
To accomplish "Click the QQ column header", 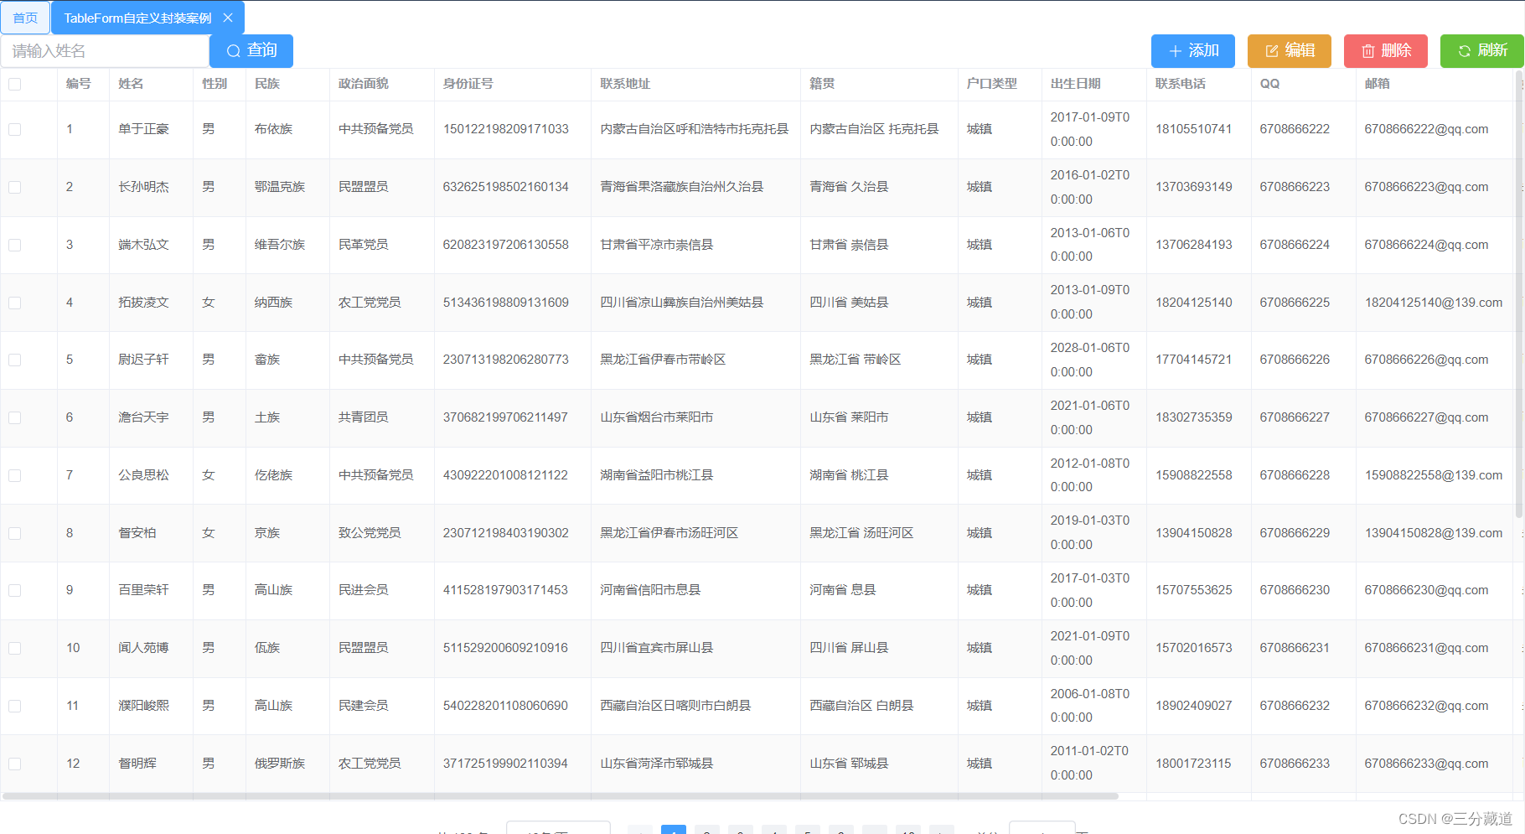I will [1269, 84].
